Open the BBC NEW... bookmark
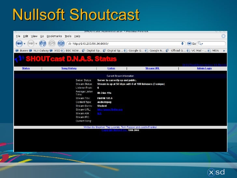This screenshot has height=178, width=237. 71,51
